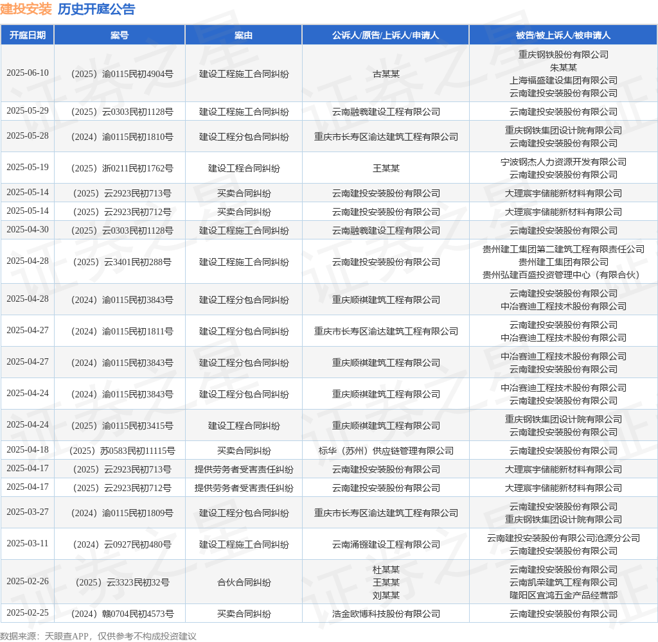Select case number (2025)渝0115民初3415号
Viewport: 658px width, 642px height.
pos(121,426)
